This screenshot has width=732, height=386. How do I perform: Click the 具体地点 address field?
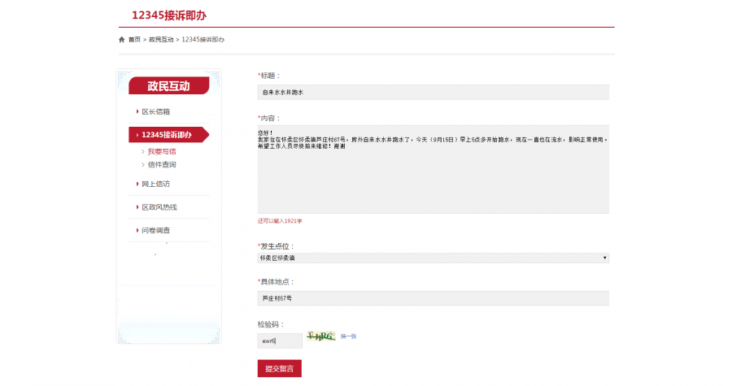pyautogui.click(x=433, y=298)
